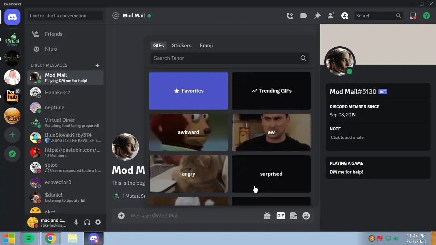This screenshot has height=245, width=436.
Task: Open the sticker picker icon
Action: pos(294,215)
